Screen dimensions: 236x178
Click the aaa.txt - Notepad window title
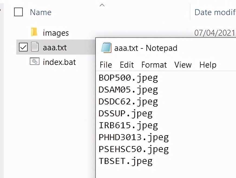pos(146,48)
